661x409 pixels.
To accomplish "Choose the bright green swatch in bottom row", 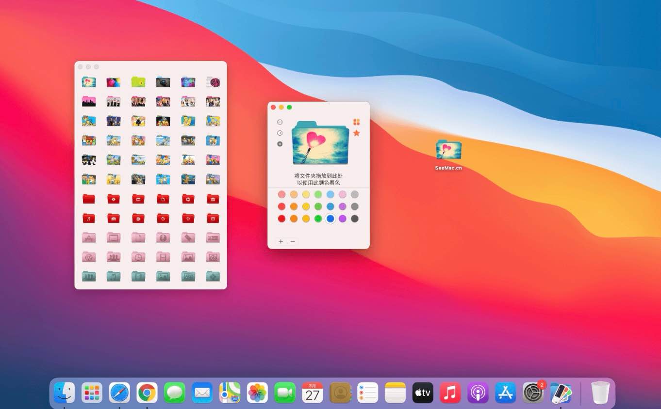I will [318, 219].
